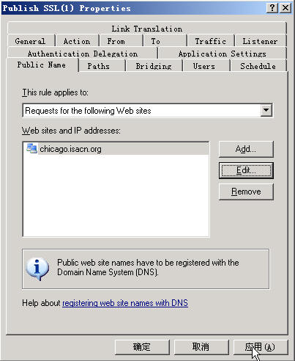This screenshot has height=361, width=295.
Task: Click the question mark help button
Action: tap(272, 8)
